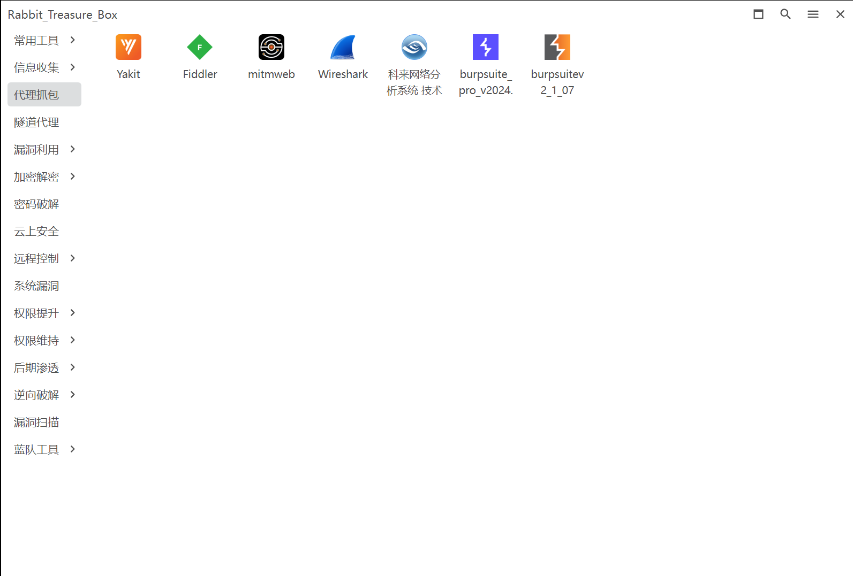Click the mitmweb text label
The height and width of the screenshot is (576, 853).
tap(271, 74)
